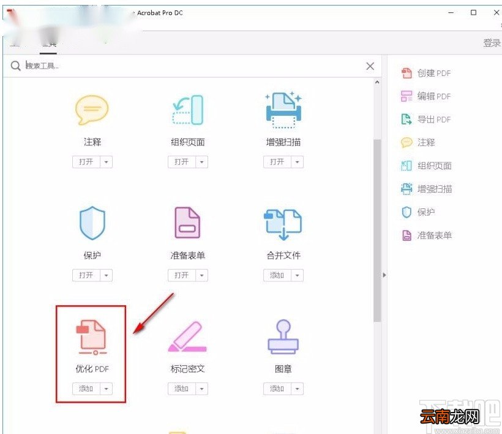Click 打开 button under 增强扫描
Image resolution: width=502 pixels, height=434 pixels.
coord(277,162)
